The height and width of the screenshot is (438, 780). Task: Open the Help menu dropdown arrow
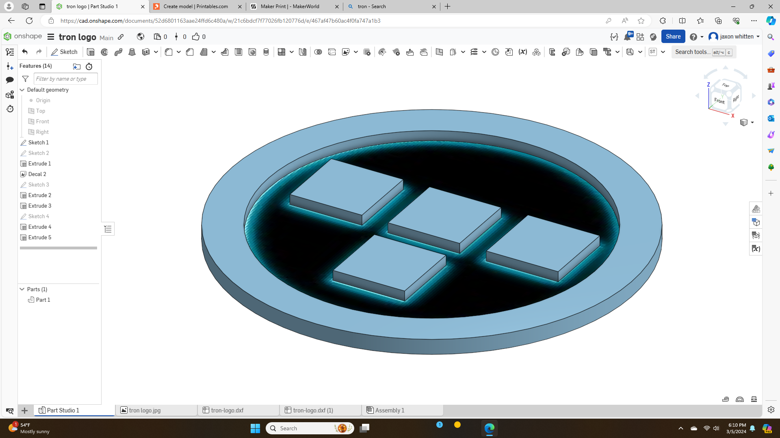(x=702, y=37)
